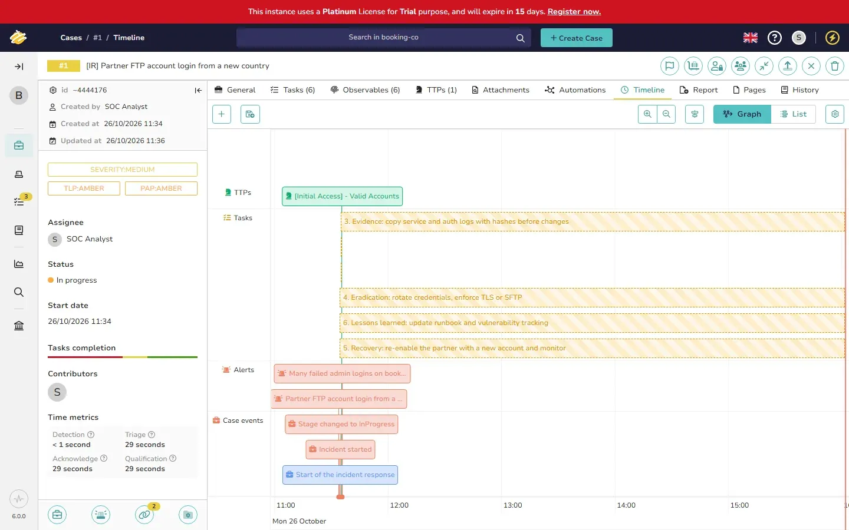Open the lightning bolt quick actions icon
The width and height of the screenshot is (849, 530).
832,38
